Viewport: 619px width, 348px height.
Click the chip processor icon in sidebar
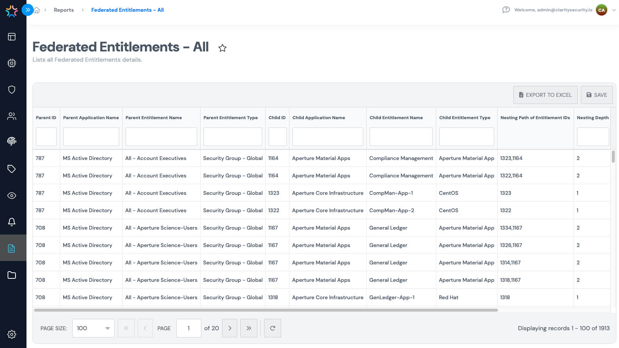point(12,63)
